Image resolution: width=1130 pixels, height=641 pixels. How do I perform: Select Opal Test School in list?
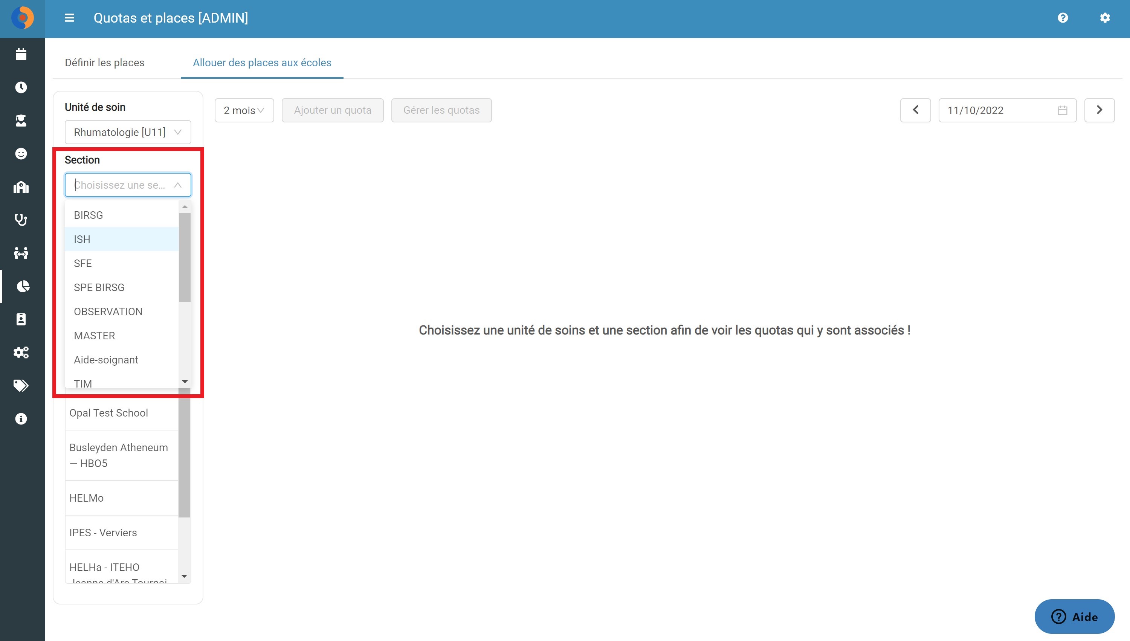[122, 413]
